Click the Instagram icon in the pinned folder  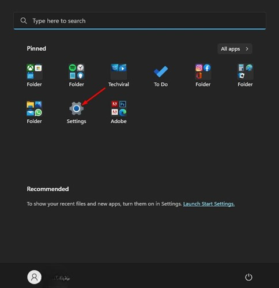(x=199, y=68)
